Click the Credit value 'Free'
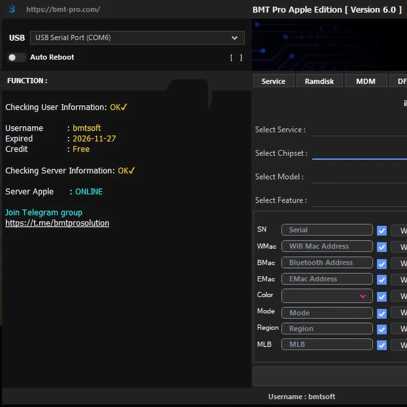 pyautogui.click(x=81, y=149)
